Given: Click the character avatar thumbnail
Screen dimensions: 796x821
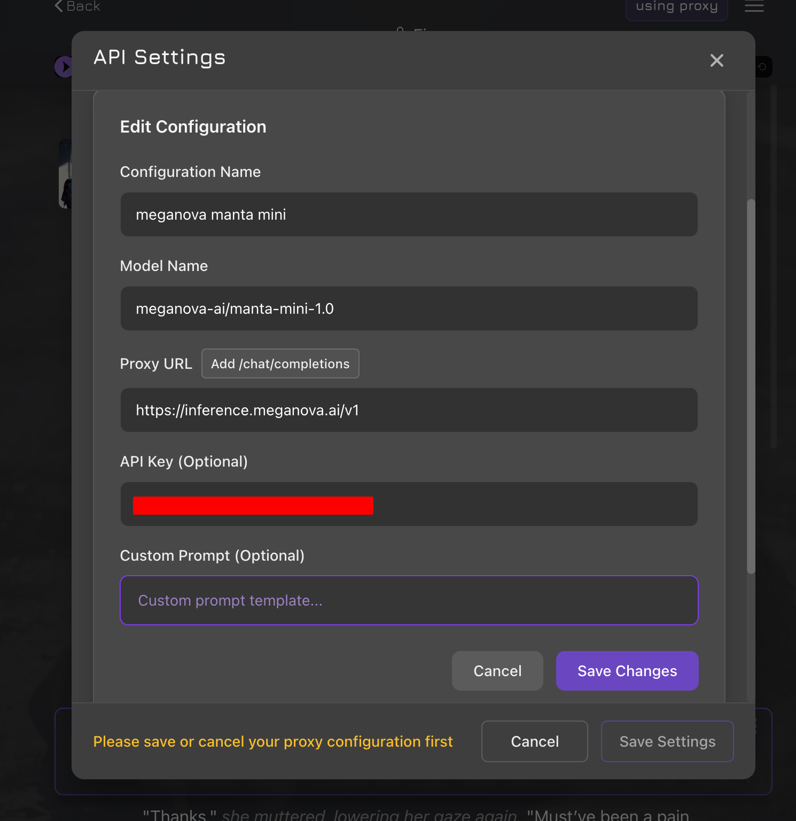Looking at the screenshot, I should coord(65,174).
